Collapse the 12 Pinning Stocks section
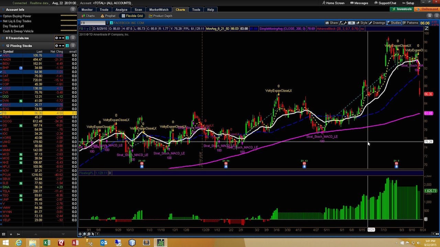Screen dimensions: 440x247 coord(3,46)
